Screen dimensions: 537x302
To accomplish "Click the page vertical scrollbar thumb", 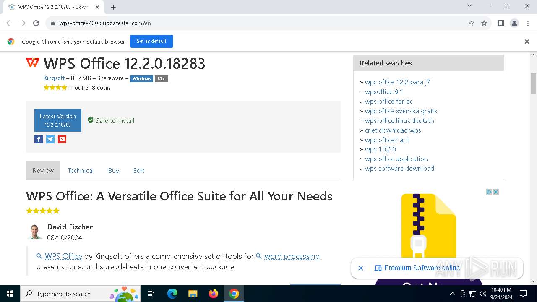I will (534, 83).
